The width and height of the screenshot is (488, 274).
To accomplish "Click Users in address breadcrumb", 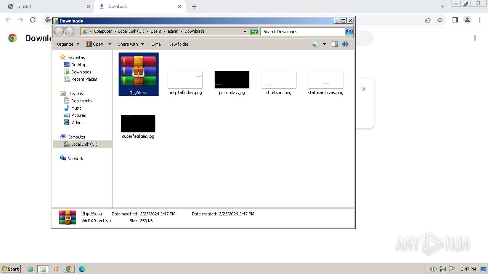I will click(x=156, y=31).
